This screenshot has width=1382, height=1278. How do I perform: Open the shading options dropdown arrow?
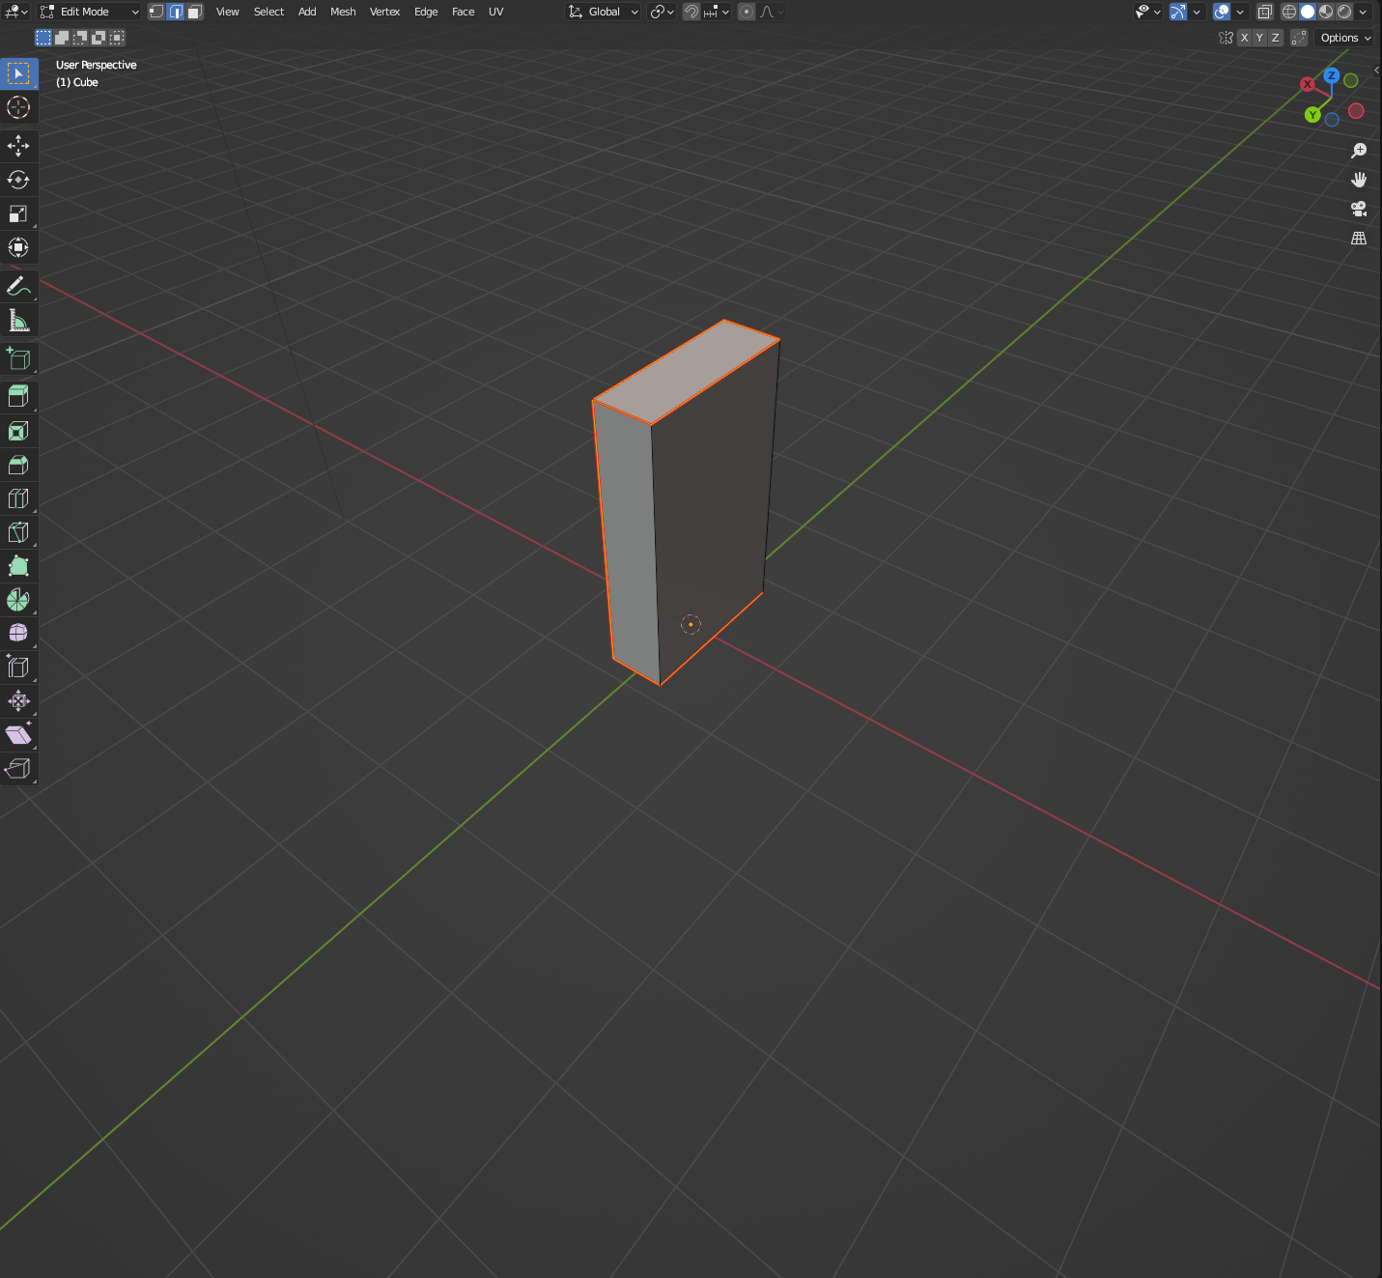1363,12
